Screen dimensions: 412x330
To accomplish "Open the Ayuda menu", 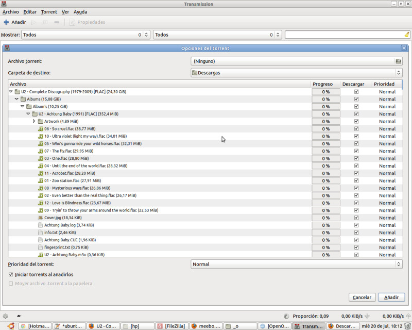I will point(80,12).
